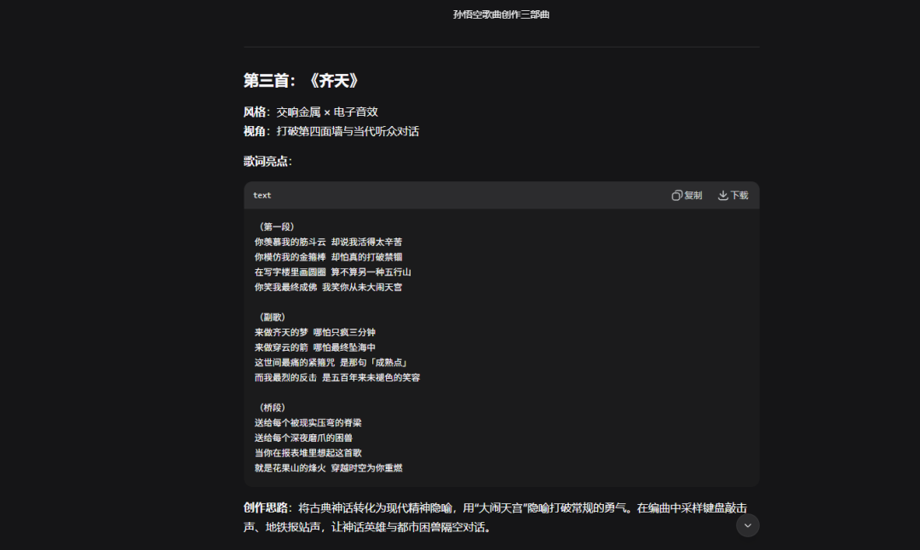Image resolution: width=920 pixels, height=550 pixels.
Task: Click the down-arrow glyph beside 下载
Action: coord(722,195)
